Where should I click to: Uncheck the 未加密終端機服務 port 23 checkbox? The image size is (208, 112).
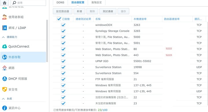[63, 103]
